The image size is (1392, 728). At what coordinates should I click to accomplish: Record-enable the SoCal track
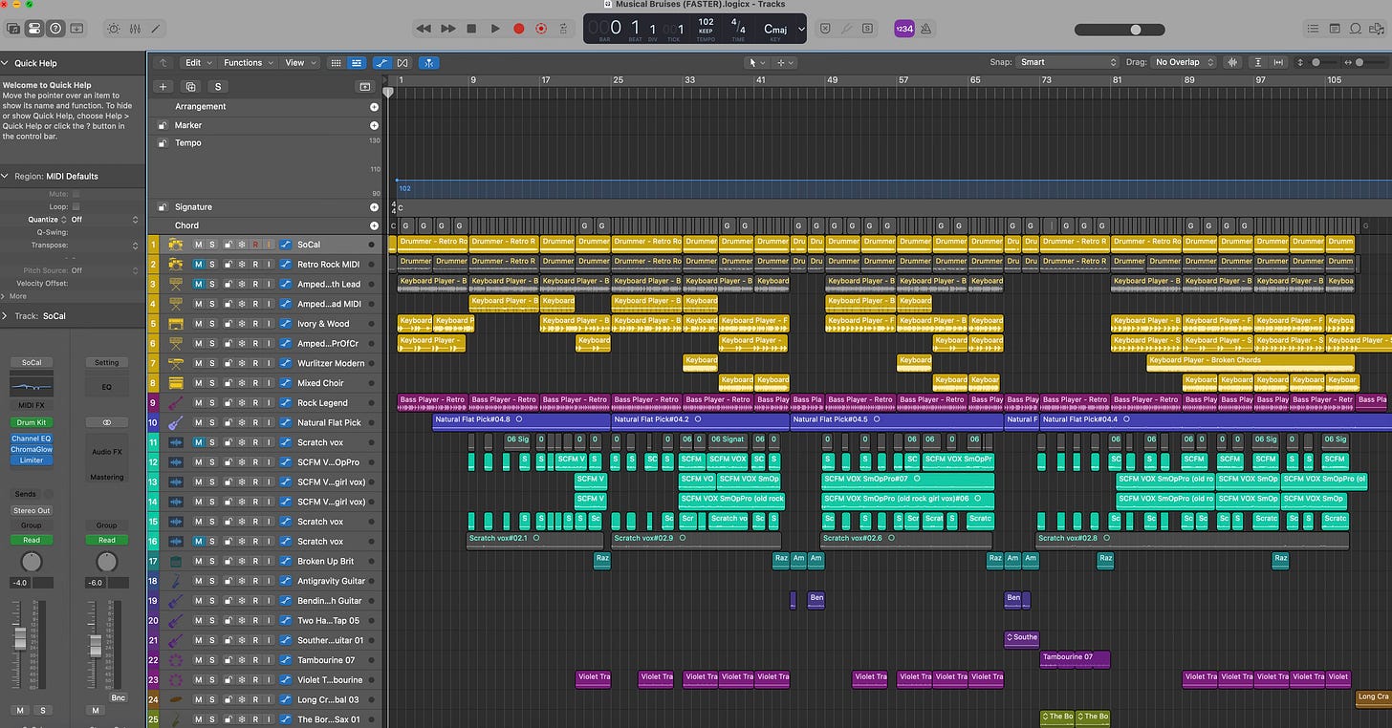255,245
